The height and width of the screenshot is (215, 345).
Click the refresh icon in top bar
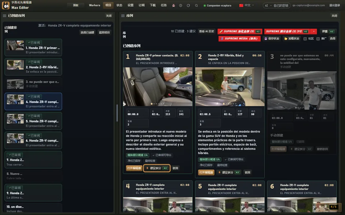[x=188, y=5]
